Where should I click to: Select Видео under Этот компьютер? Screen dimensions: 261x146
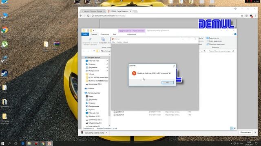tap(91, 97)
